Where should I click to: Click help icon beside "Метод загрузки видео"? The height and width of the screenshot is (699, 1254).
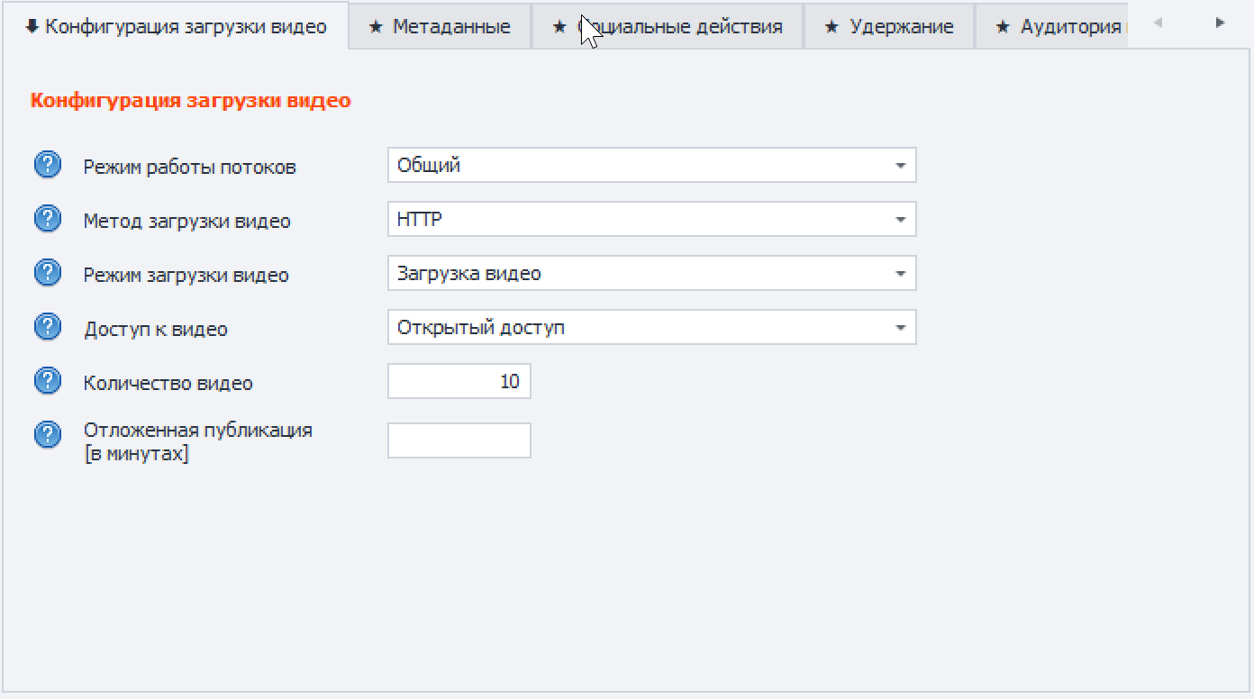47,219
